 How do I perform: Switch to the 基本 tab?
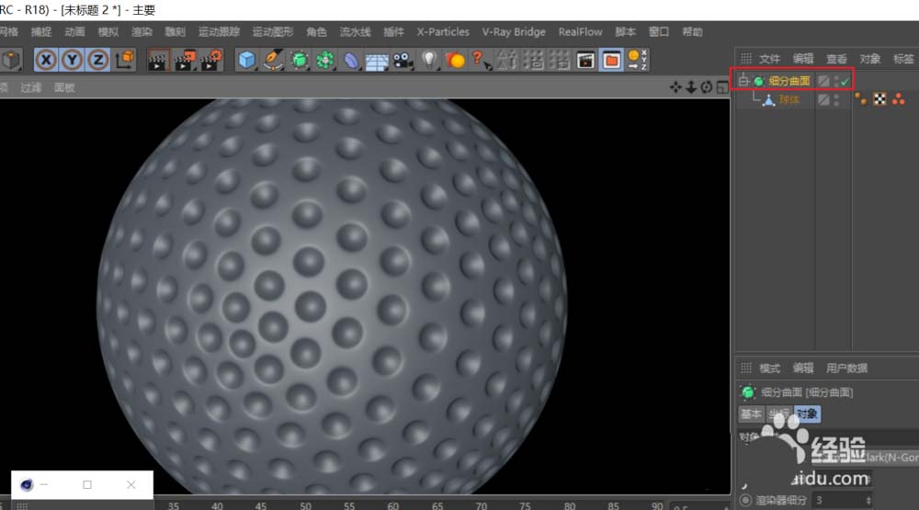751,414
